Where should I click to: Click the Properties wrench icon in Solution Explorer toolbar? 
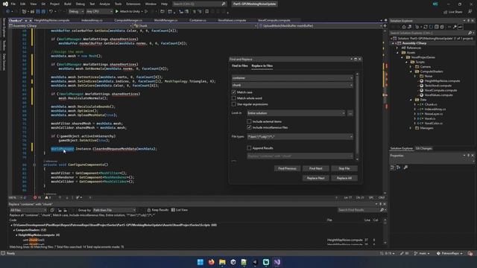(x=455, y=27)
